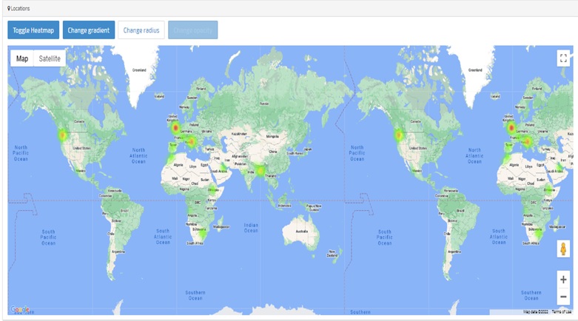Switch to the Satellite view tab
Viewport: 578px width, 321px height.
click(x=50, y=58)
